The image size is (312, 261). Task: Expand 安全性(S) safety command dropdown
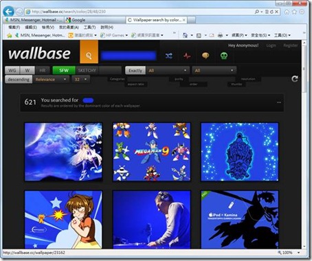tap(260, 35)
